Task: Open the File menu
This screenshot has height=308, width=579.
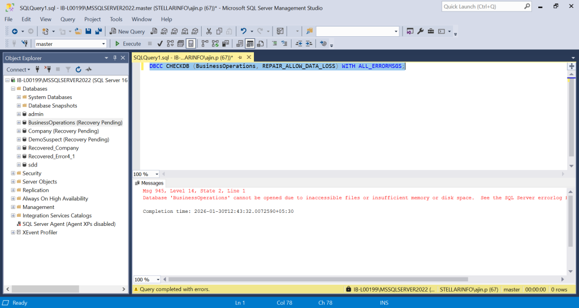Action: coord(8,19)
